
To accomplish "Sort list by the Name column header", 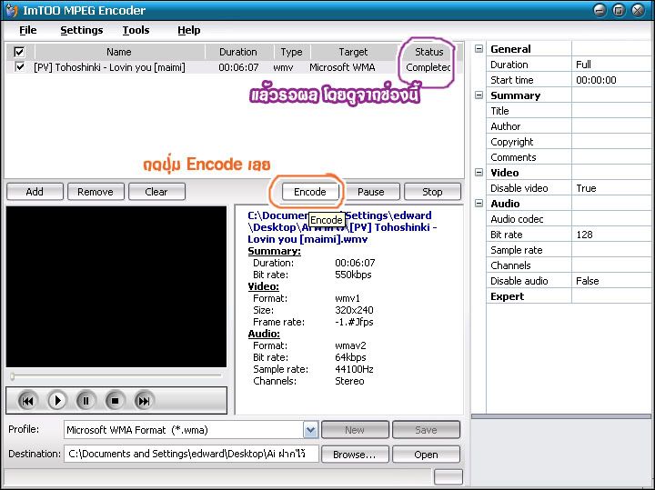I will 119,52.
